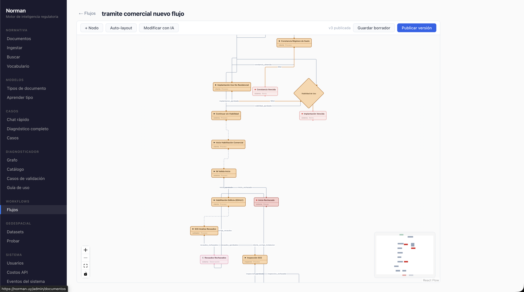524x292 pixels.
Task: Select Recaudos Rechazados node
Action: click(x=214, y=260)
